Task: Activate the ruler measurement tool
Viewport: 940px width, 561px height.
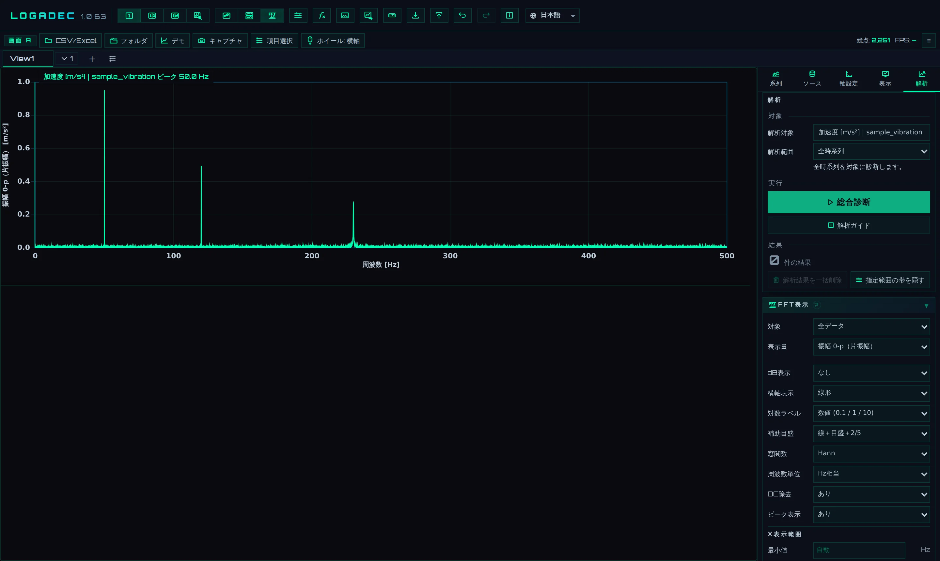Action: click(392, 16)
